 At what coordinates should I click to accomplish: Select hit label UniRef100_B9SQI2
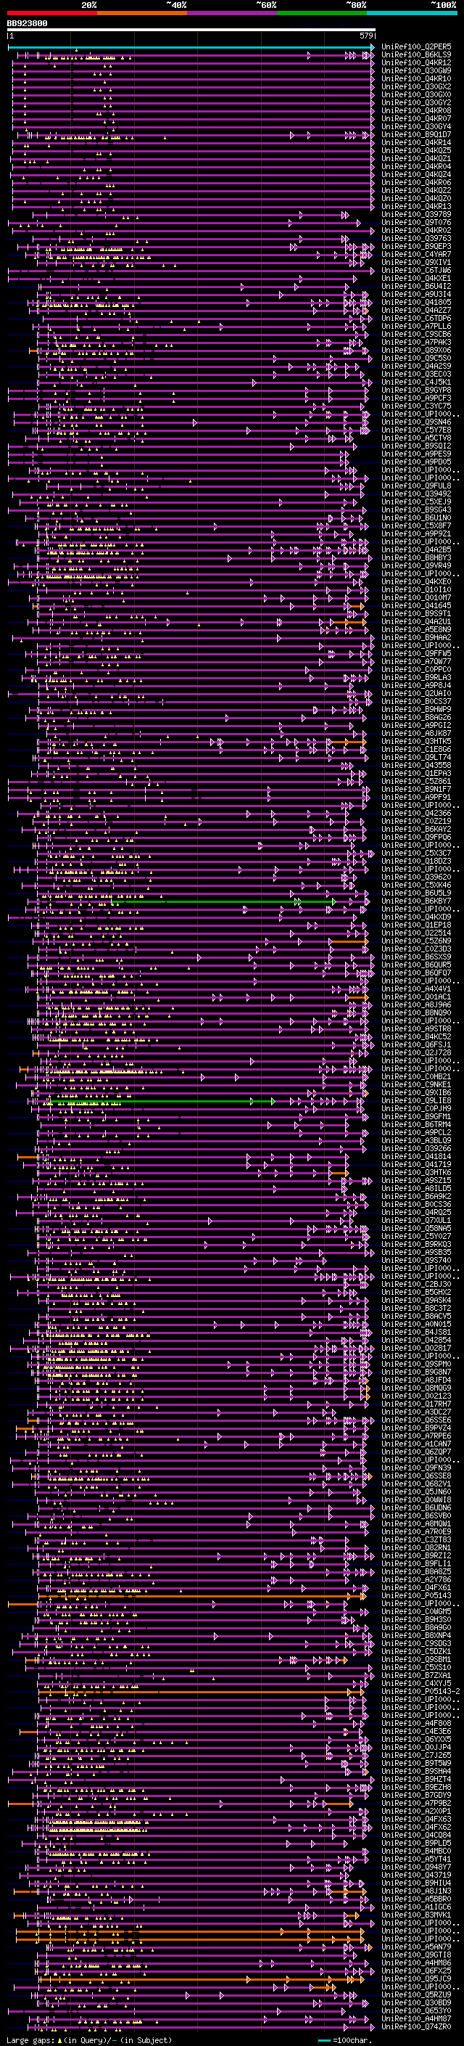416,446
